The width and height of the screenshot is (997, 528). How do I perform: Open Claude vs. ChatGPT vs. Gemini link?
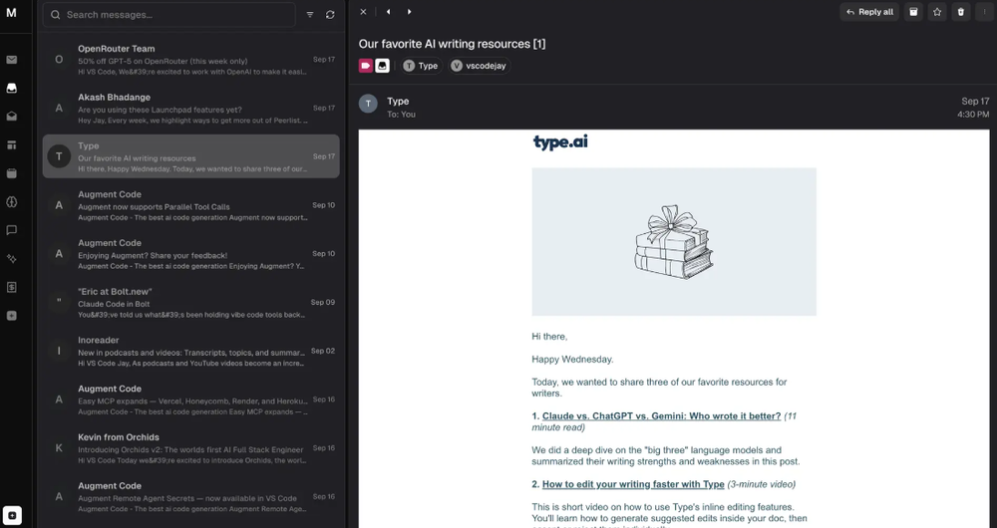(661, 416)
